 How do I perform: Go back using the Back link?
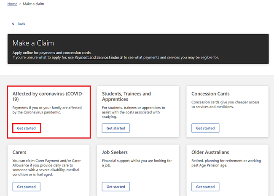point(21,24)
